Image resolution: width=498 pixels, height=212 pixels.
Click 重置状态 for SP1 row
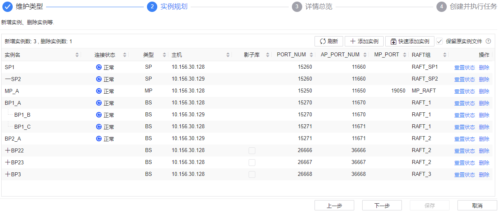pos(465,67)
